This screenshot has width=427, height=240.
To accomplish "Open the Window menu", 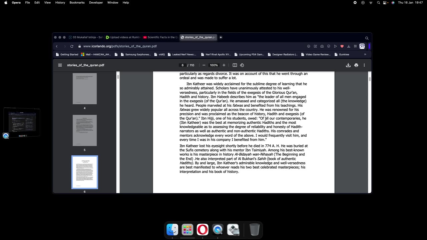I will coord(113,3).
